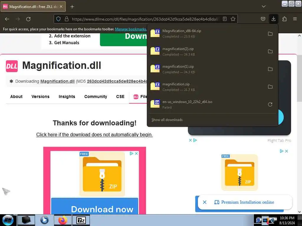Close the Flight Tab Pro ad

click(x=190, y=140)
